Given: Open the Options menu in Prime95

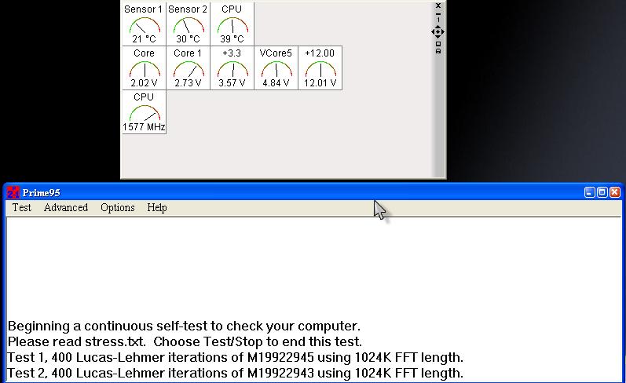Looking at the screenshot, I should point(117,207).
